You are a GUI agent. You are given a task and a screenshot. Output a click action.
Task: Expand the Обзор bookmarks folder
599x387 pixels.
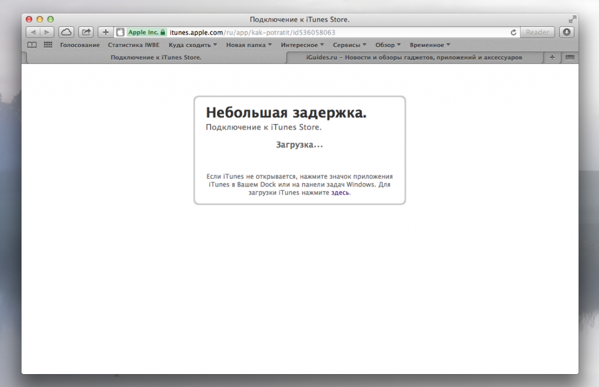coord(388,45)
